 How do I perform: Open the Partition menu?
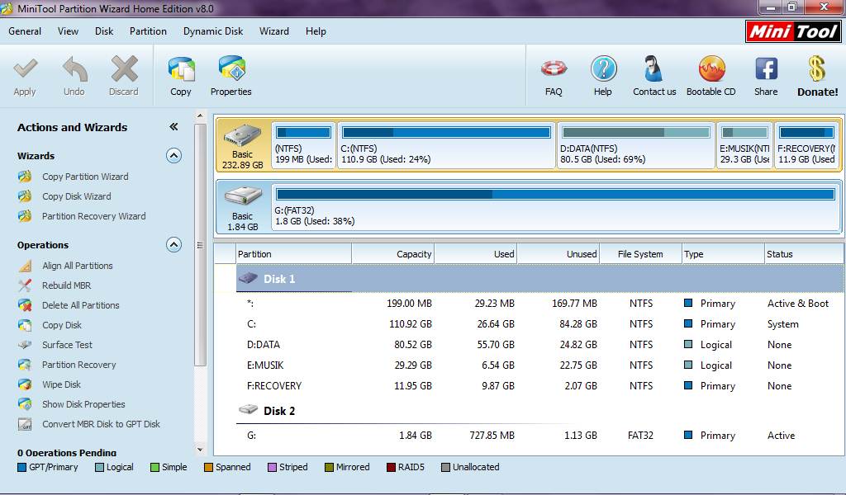tap(148, 31)
